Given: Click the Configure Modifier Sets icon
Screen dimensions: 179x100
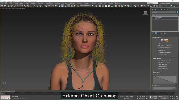Looking at the screenshot, I should pyautogui.click(x=165, y=33).
